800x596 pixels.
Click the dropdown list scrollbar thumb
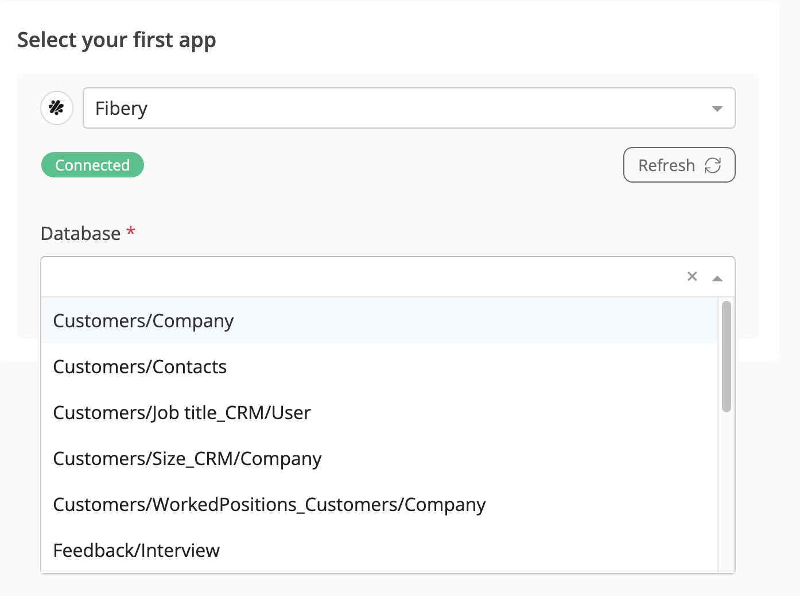pos(727,357)
